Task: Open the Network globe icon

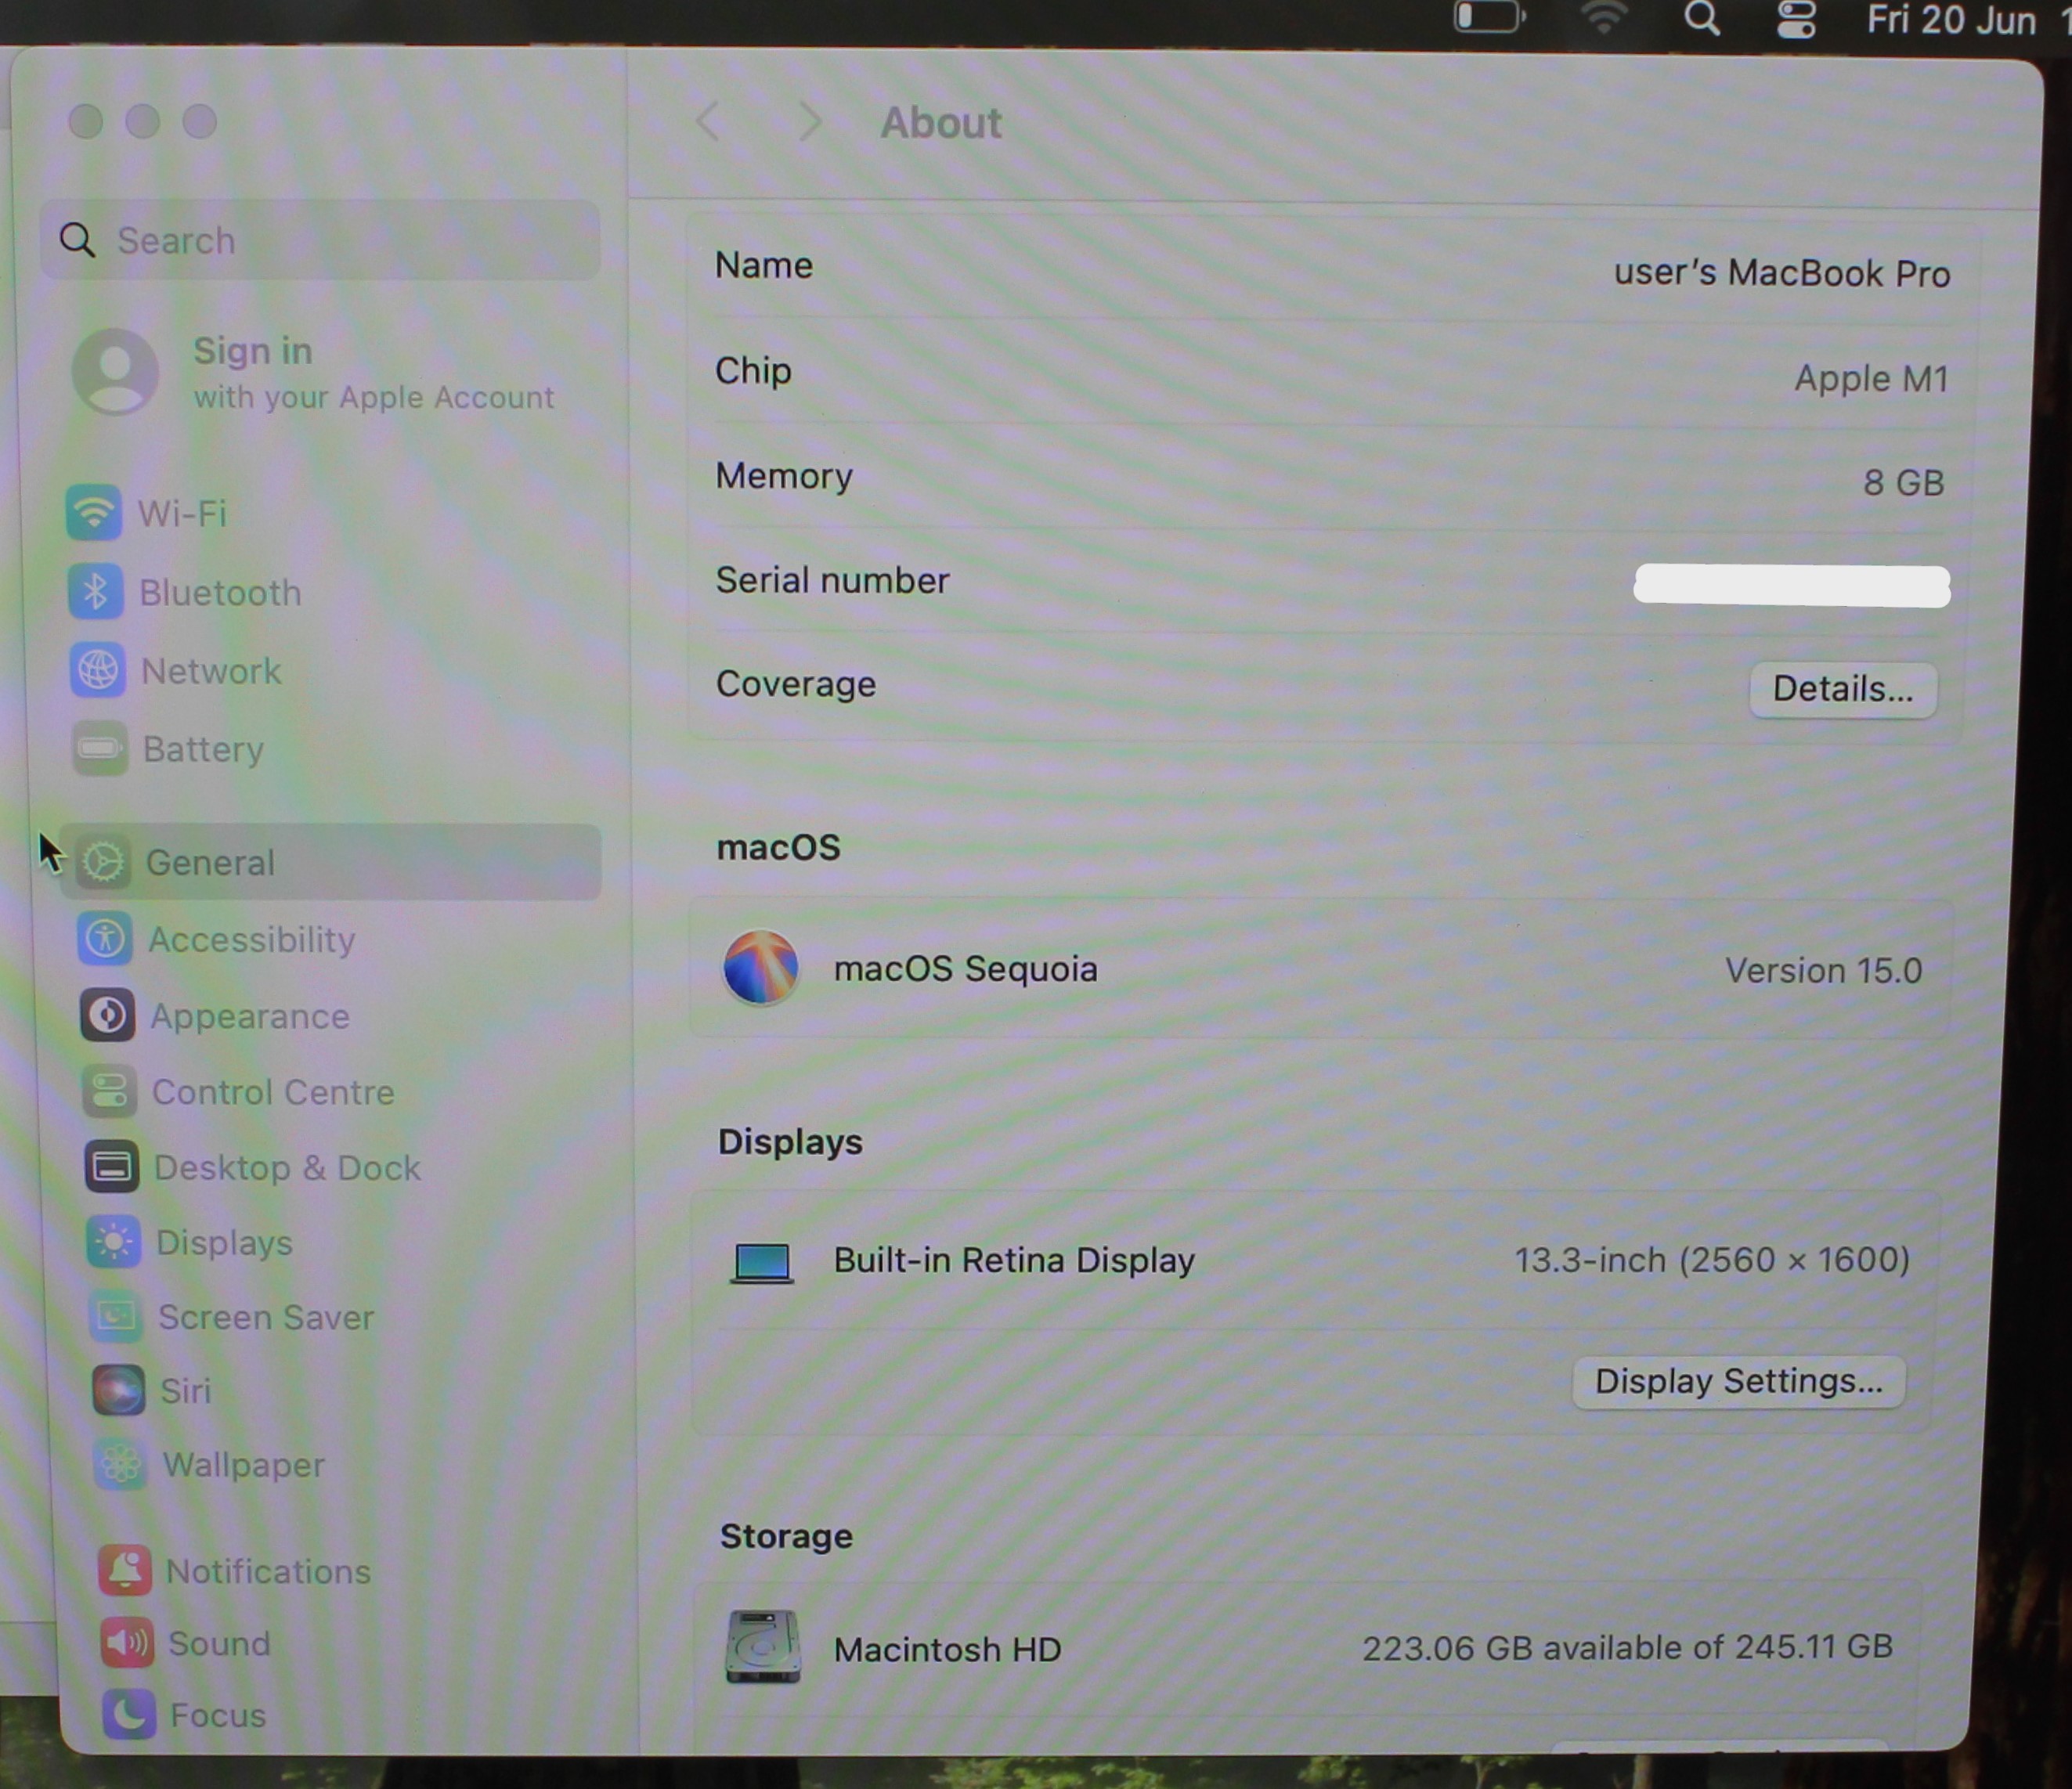Action: point(98,670)
